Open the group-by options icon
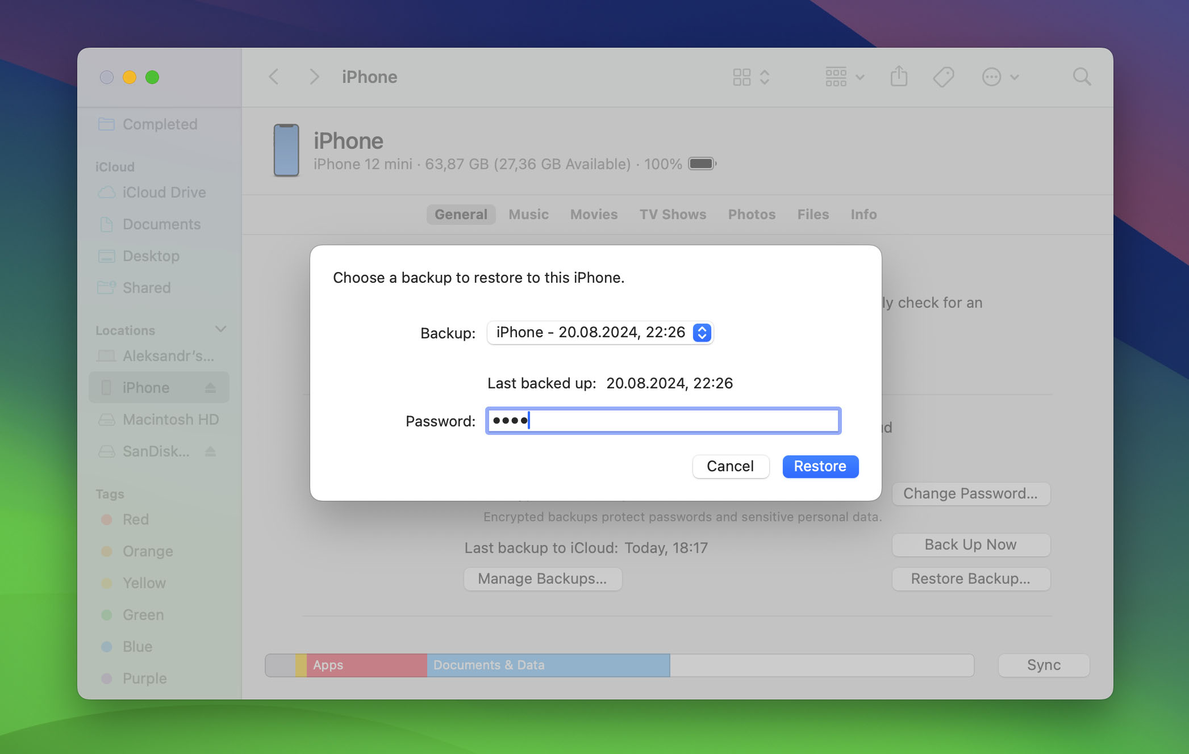Screen dimensions: 1189x754 pyautogui.click(x=844, y=77)
